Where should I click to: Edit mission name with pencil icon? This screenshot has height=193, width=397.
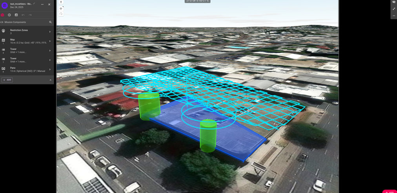point(34,4)
